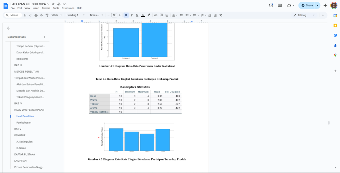Decrease the indent
Screen dimensions: 340x173
(x=210, y=15)
